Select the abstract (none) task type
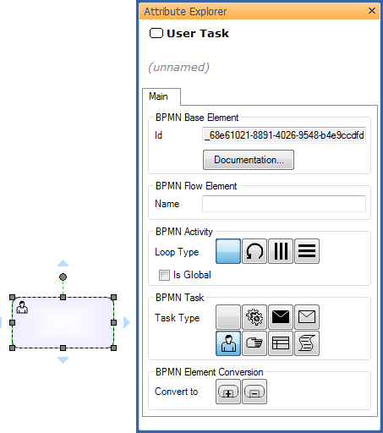The image size is (383, 433). tap(228, 317)
